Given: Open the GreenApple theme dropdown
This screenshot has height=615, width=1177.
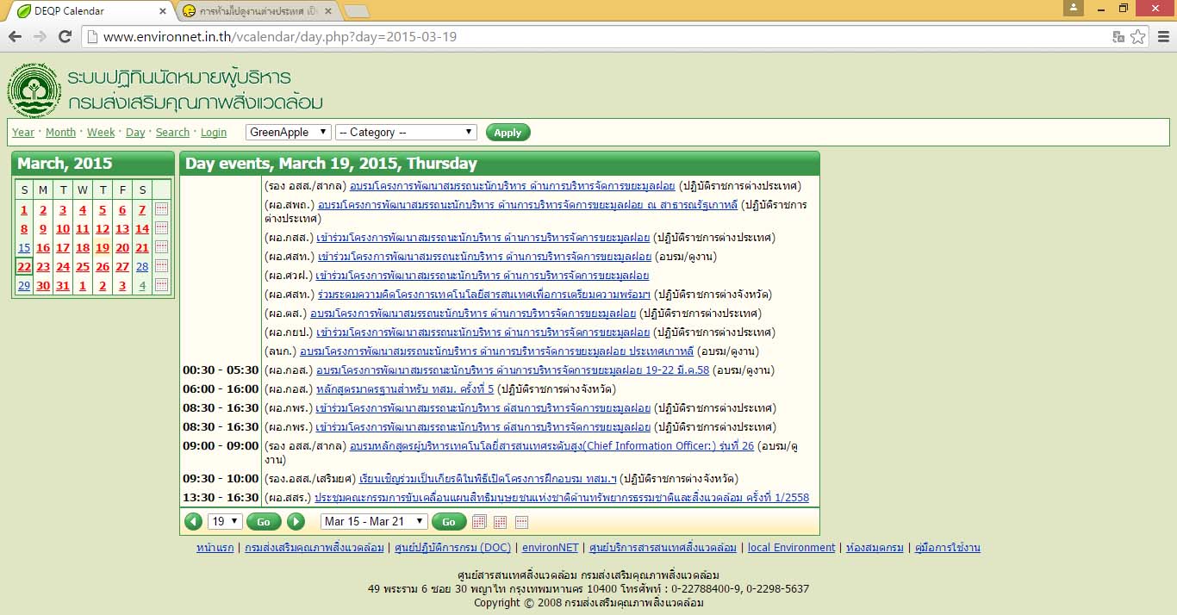Looking at the screenshot, I should click(x=288, y=132).
